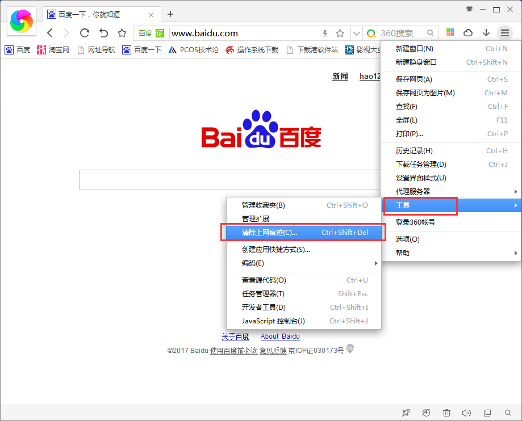Screen dimensions: 522x421
Task: Choose 打印(P)... menu item
Action: click(451, 134)
